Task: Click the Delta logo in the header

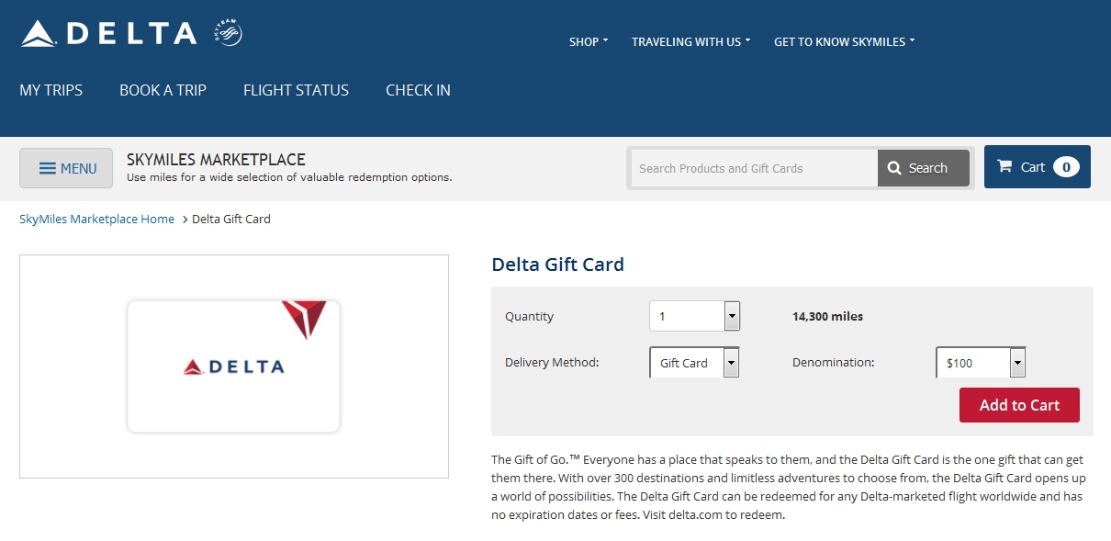Action: [108, 34]
